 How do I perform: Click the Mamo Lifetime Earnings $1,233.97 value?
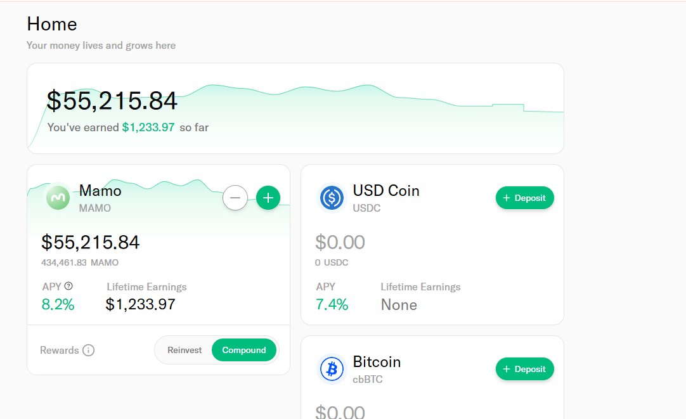tap(141, 304)
